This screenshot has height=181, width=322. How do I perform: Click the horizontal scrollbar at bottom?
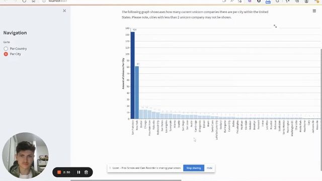coord(126,180)
